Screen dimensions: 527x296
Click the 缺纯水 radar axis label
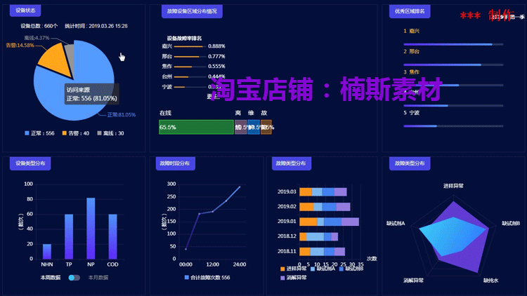tap(491, 281)
